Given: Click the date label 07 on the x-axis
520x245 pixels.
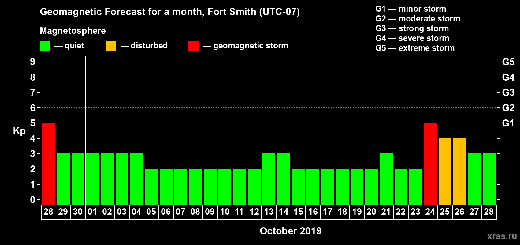Looking at the screenshot, I should point(180,212).
